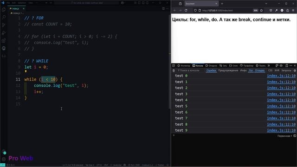This screenshot has height=167, width=297.
Task: Open index.js:12:10 link for test 0
Action: click(281, 76)
